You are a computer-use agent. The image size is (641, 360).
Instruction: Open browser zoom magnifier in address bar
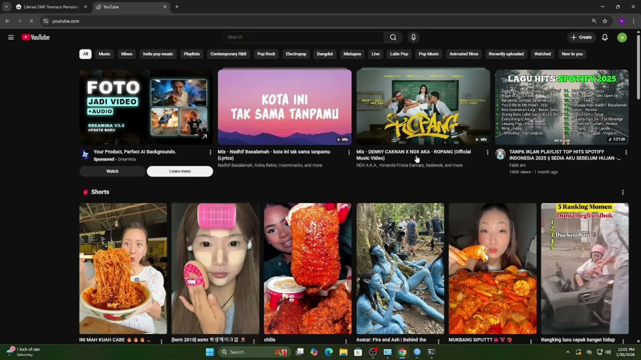[x=594, y=21]
